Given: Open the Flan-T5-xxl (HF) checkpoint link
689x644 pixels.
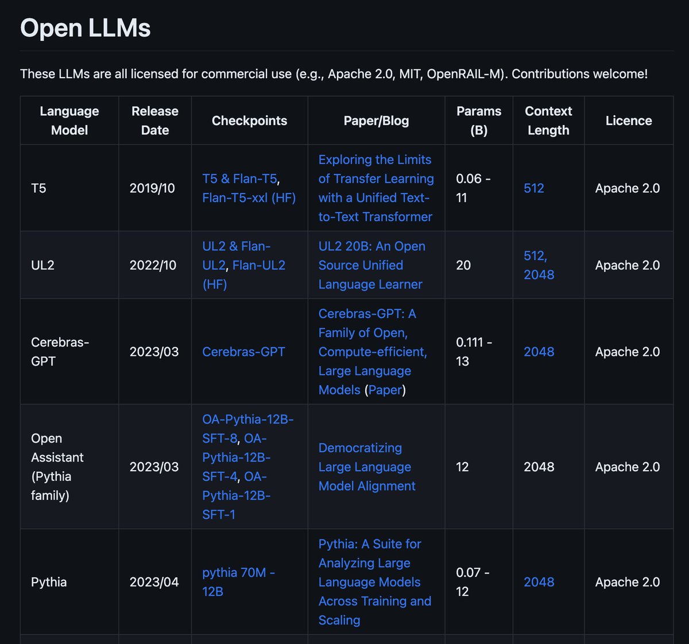Looking at the screenshot, I should tap(249, 197).
